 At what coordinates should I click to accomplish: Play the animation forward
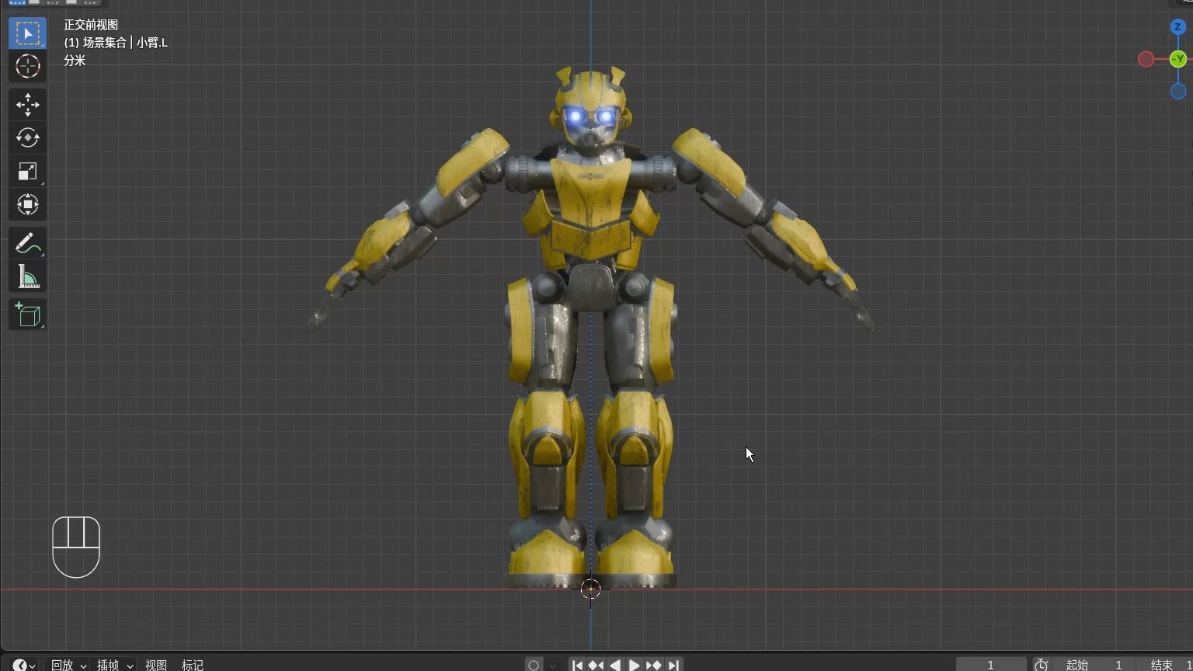click(634, 665)
